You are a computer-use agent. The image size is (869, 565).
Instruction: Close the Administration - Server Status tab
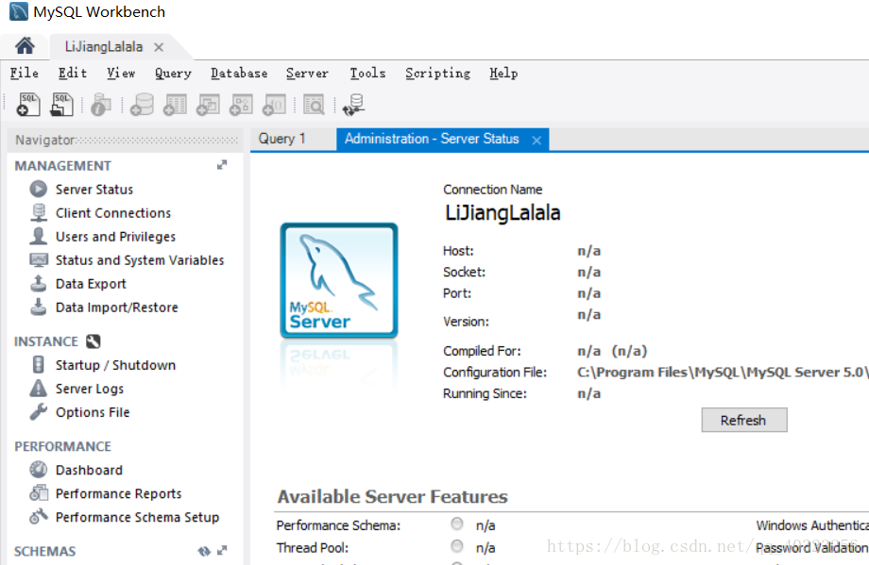[537, 141]
